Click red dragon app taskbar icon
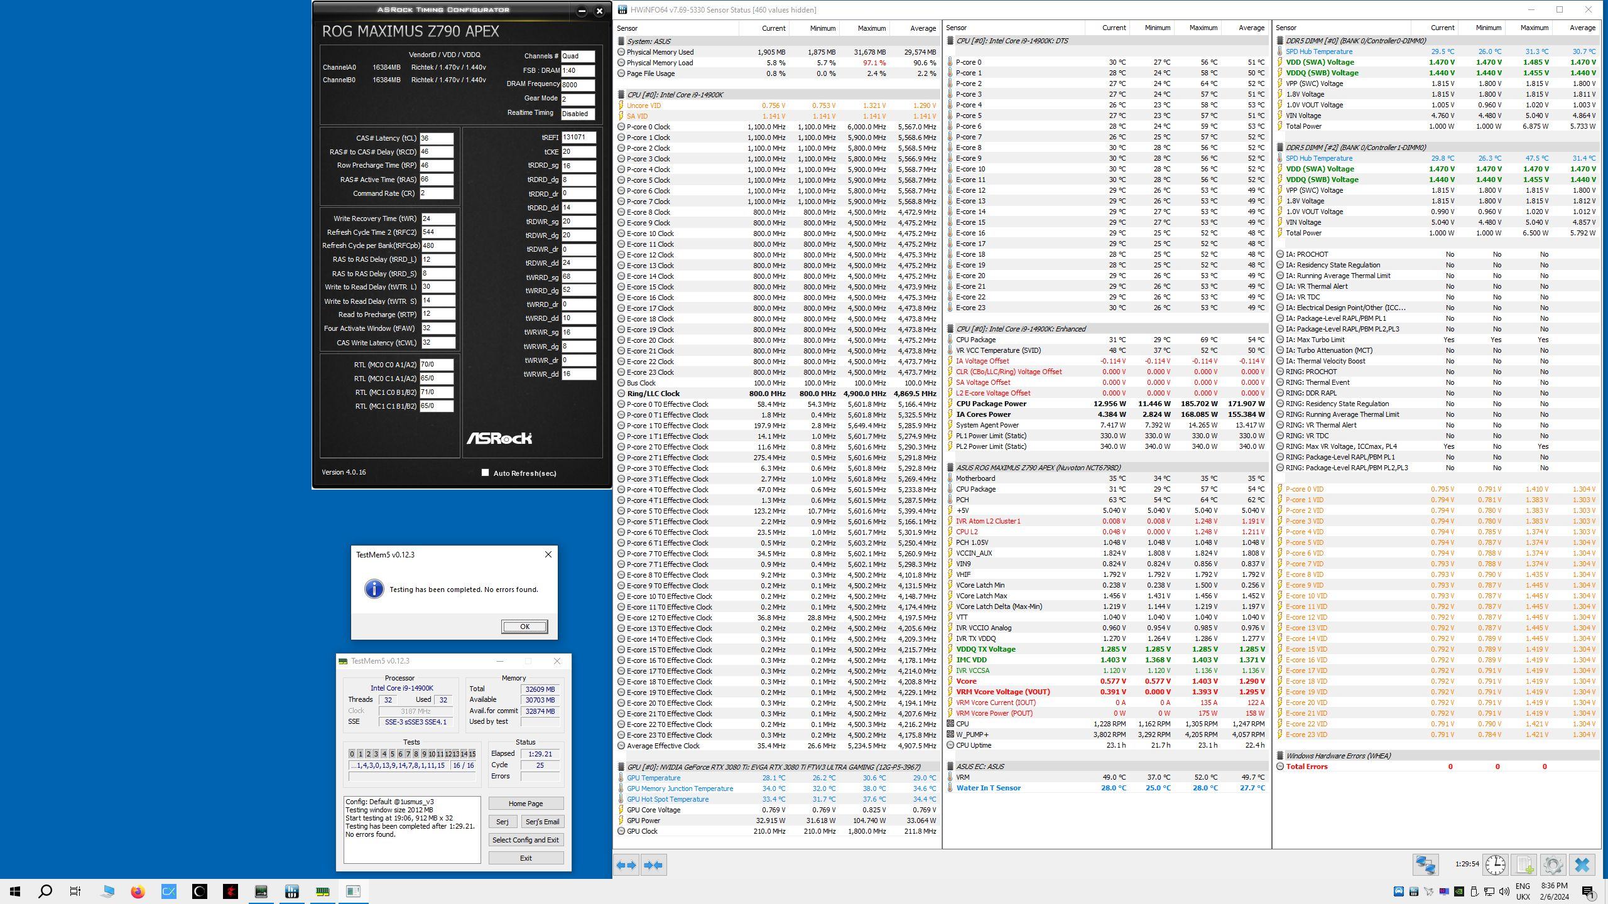 click(x=231, y=891)
